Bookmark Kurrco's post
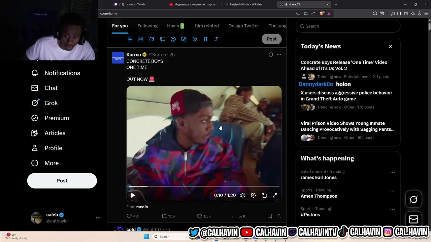431x242 pixels. [270, 216]
